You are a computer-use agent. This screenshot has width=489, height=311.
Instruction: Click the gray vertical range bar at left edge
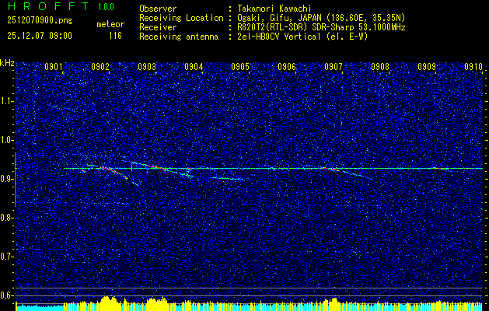(x=15, y=180)
